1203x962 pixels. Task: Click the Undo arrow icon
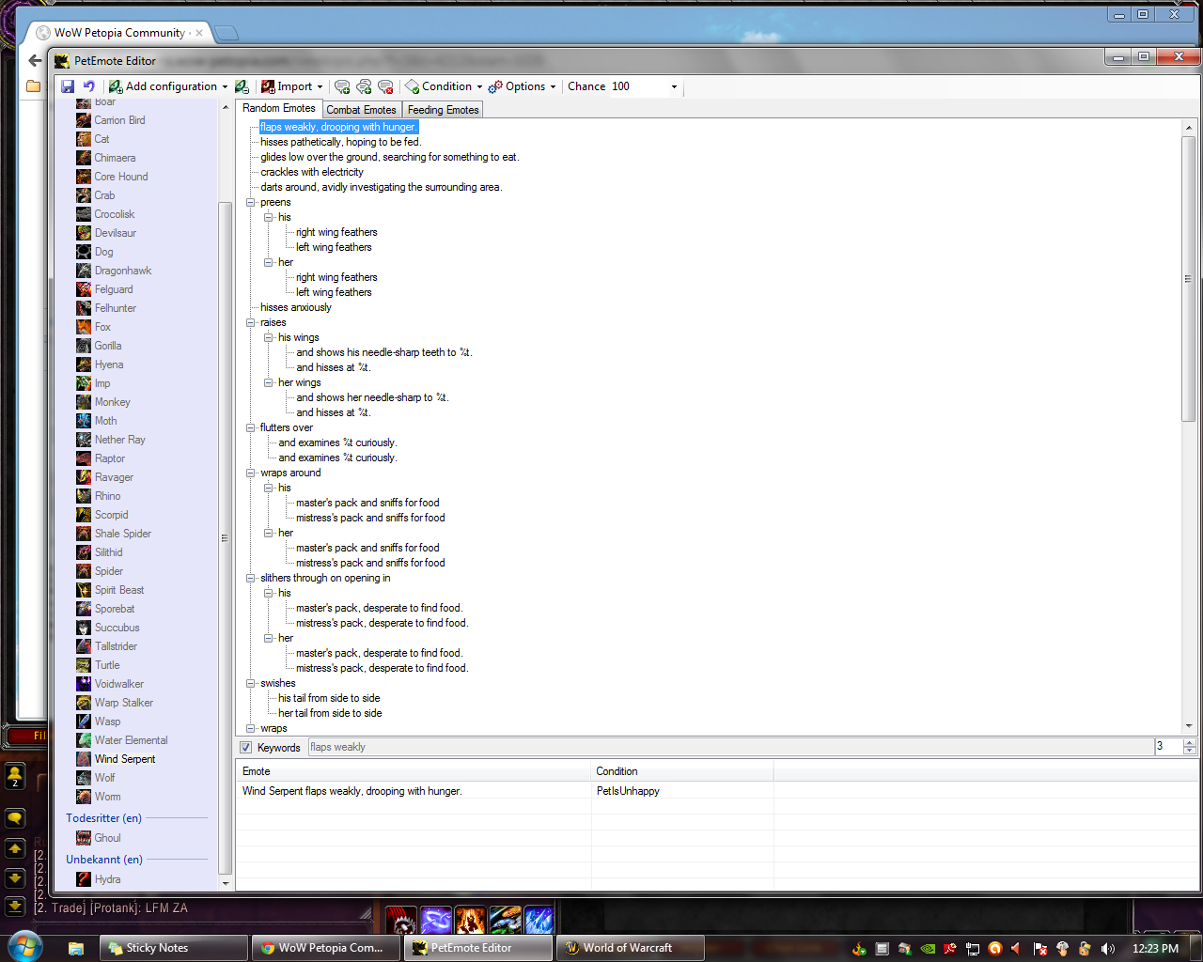coord(88,86)
